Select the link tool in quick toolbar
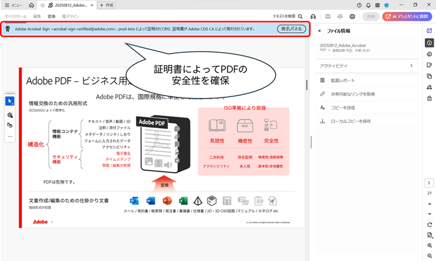 point(10,125)
